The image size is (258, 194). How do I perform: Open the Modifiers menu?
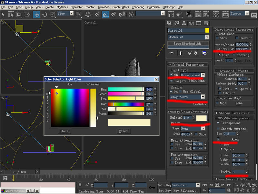pyautogui.click(x=62, y=7)
